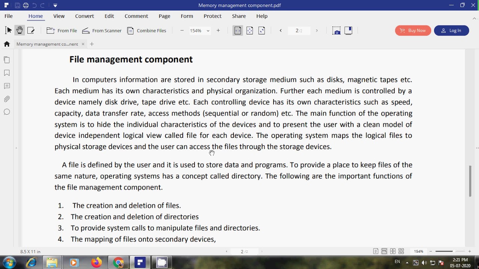This screenshot has width=479, height=269.
Task: Open the Edit tab
Action: (x=109, y=16)
